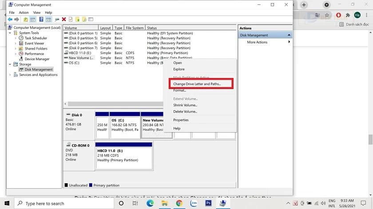Open Photoshop from the taskbar
Viewport: 373px width, 209px height.
point(208,203)
